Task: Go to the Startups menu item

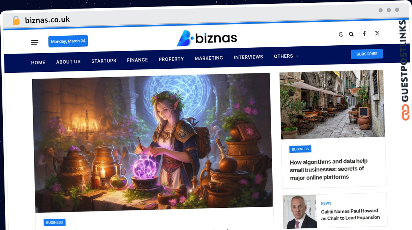Action: pos(104,61)
